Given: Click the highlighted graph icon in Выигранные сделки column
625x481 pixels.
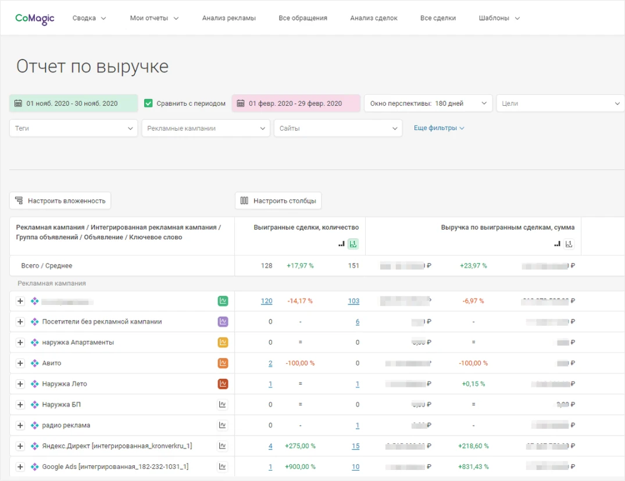Looking at the screenshot, I should 353,244.
